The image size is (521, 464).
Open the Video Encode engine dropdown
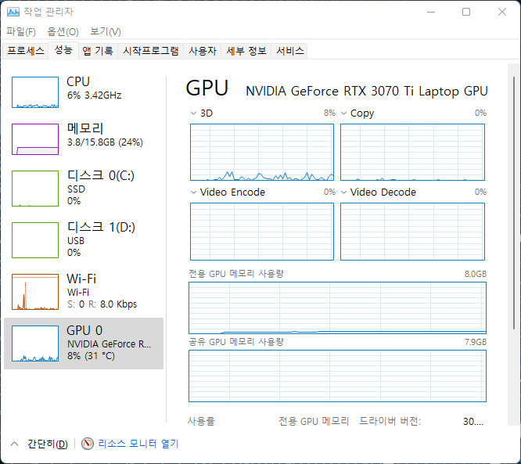pos(194,192)
